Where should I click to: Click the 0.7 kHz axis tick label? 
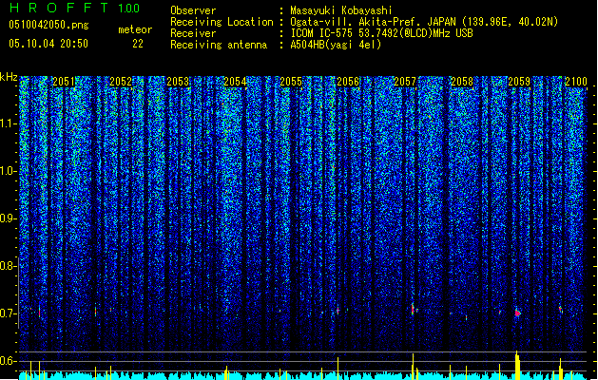coord(9,313)
